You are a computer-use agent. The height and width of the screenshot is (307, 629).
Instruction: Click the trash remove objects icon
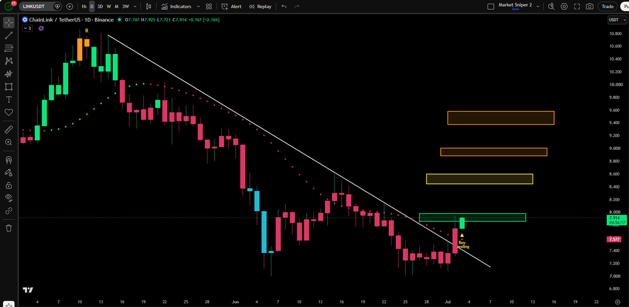click(x=9, y=228)
